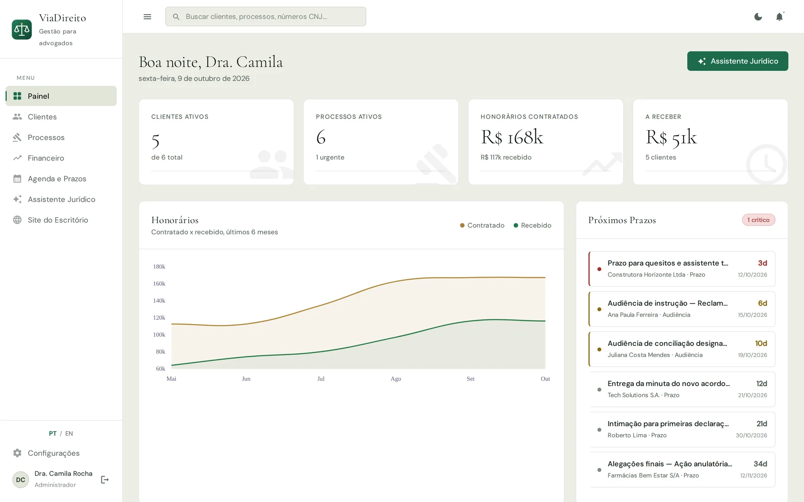Image resolution: width=804 pixels, height=502 pixels.
Task: Click the Agenda e Prazos calendar icon
Action: pyautogui.click(x=17, y=179)
